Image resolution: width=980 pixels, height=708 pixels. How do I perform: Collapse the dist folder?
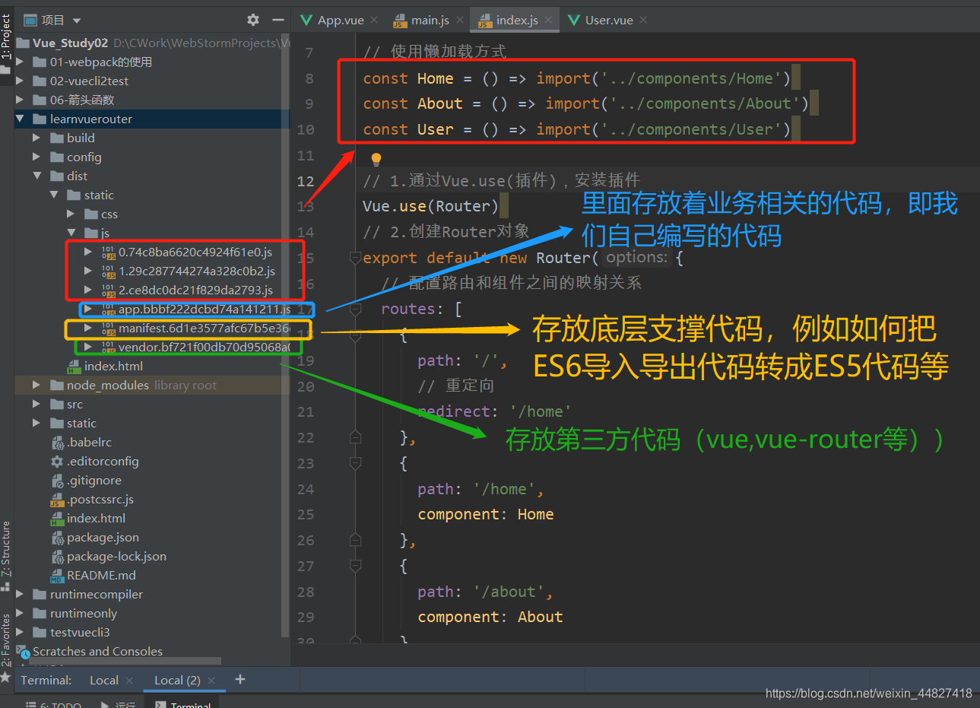[x=36, y=176]
